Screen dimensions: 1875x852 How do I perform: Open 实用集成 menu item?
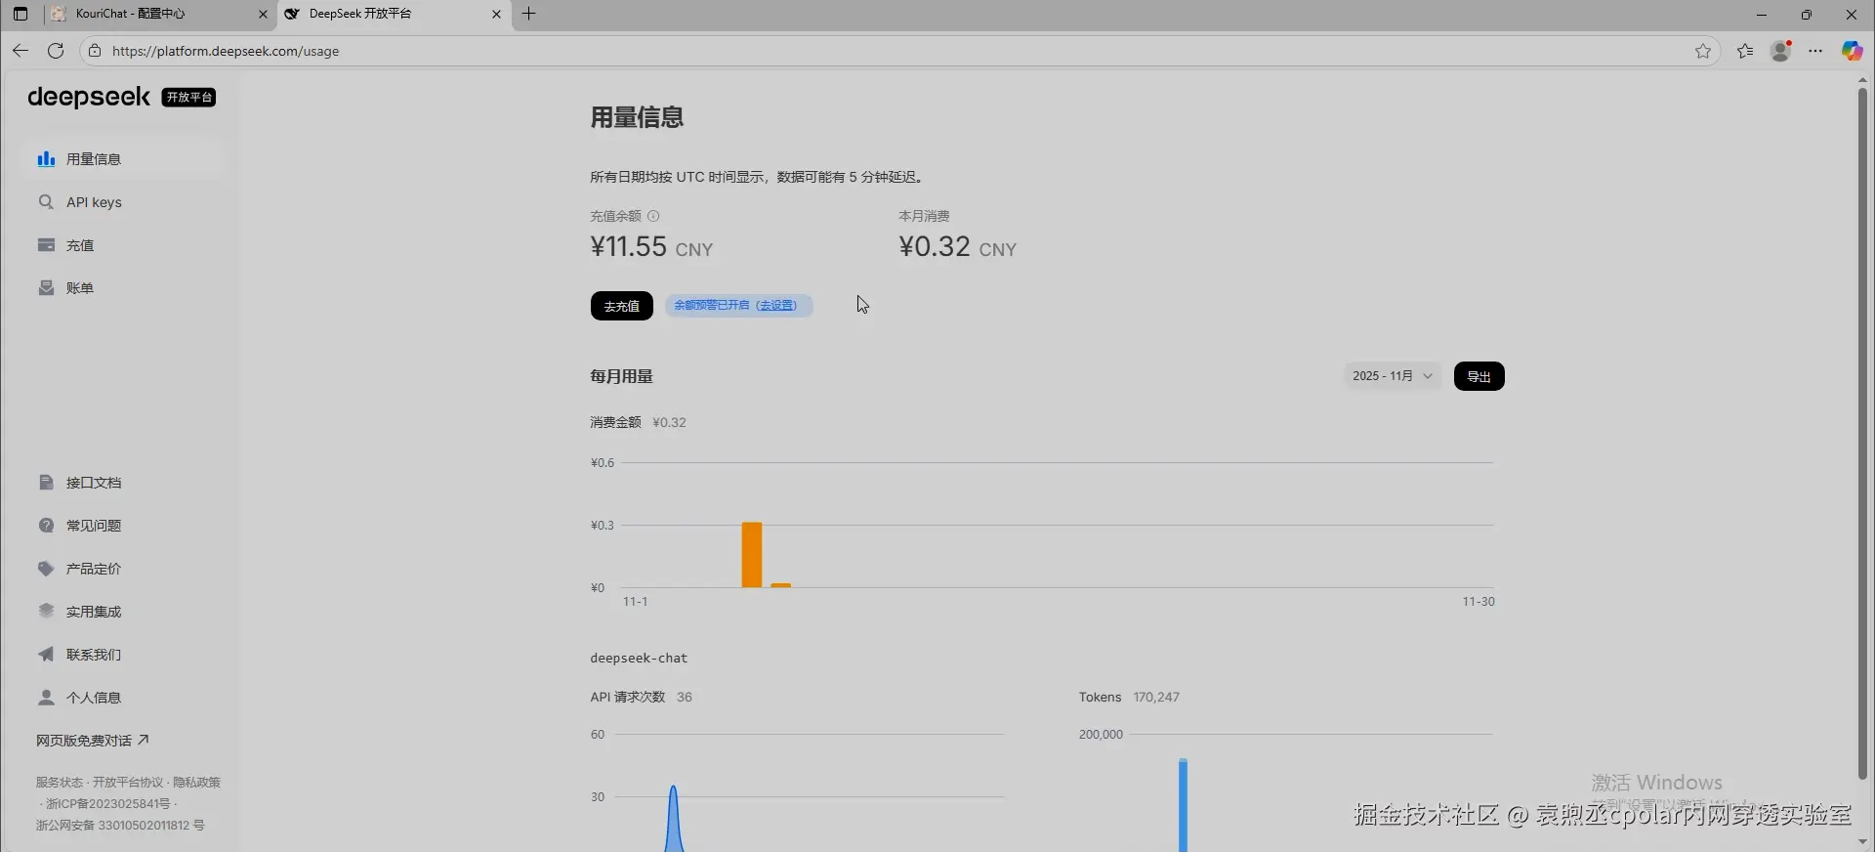click(124, 612)
